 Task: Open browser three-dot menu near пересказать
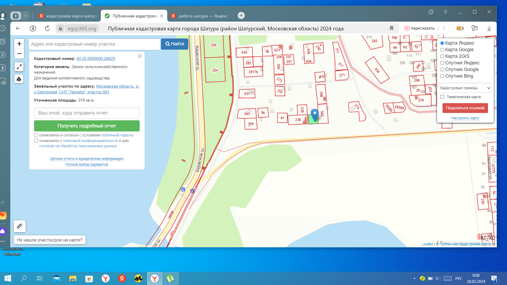point(444,28)
